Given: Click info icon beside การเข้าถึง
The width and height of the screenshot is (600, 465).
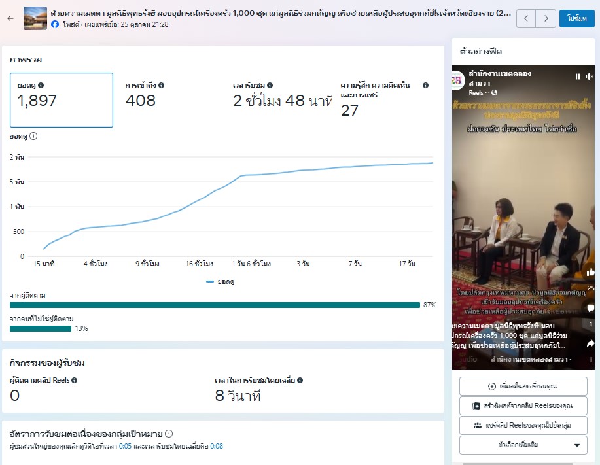Looking at the screenshot, I should point(161,86).
